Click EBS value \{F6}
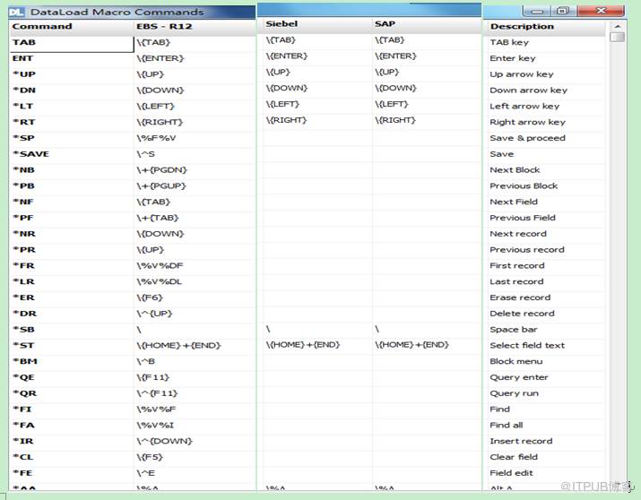 click(150, 297)
